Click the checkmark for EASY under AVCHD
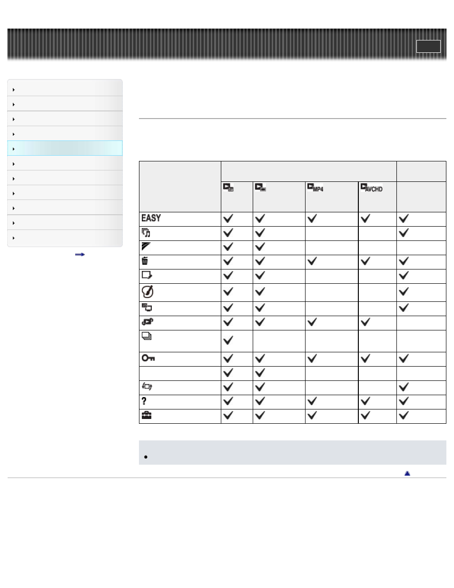Screen dimensions: 454x588 tap(365, 219)
